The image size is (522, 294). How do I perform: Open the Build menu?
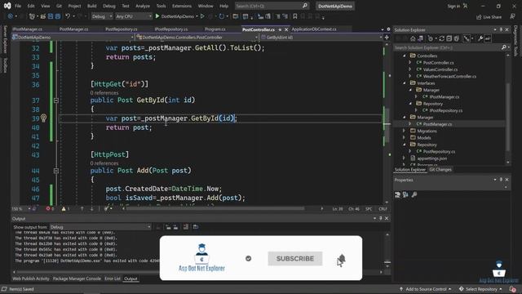pos(91,6)
